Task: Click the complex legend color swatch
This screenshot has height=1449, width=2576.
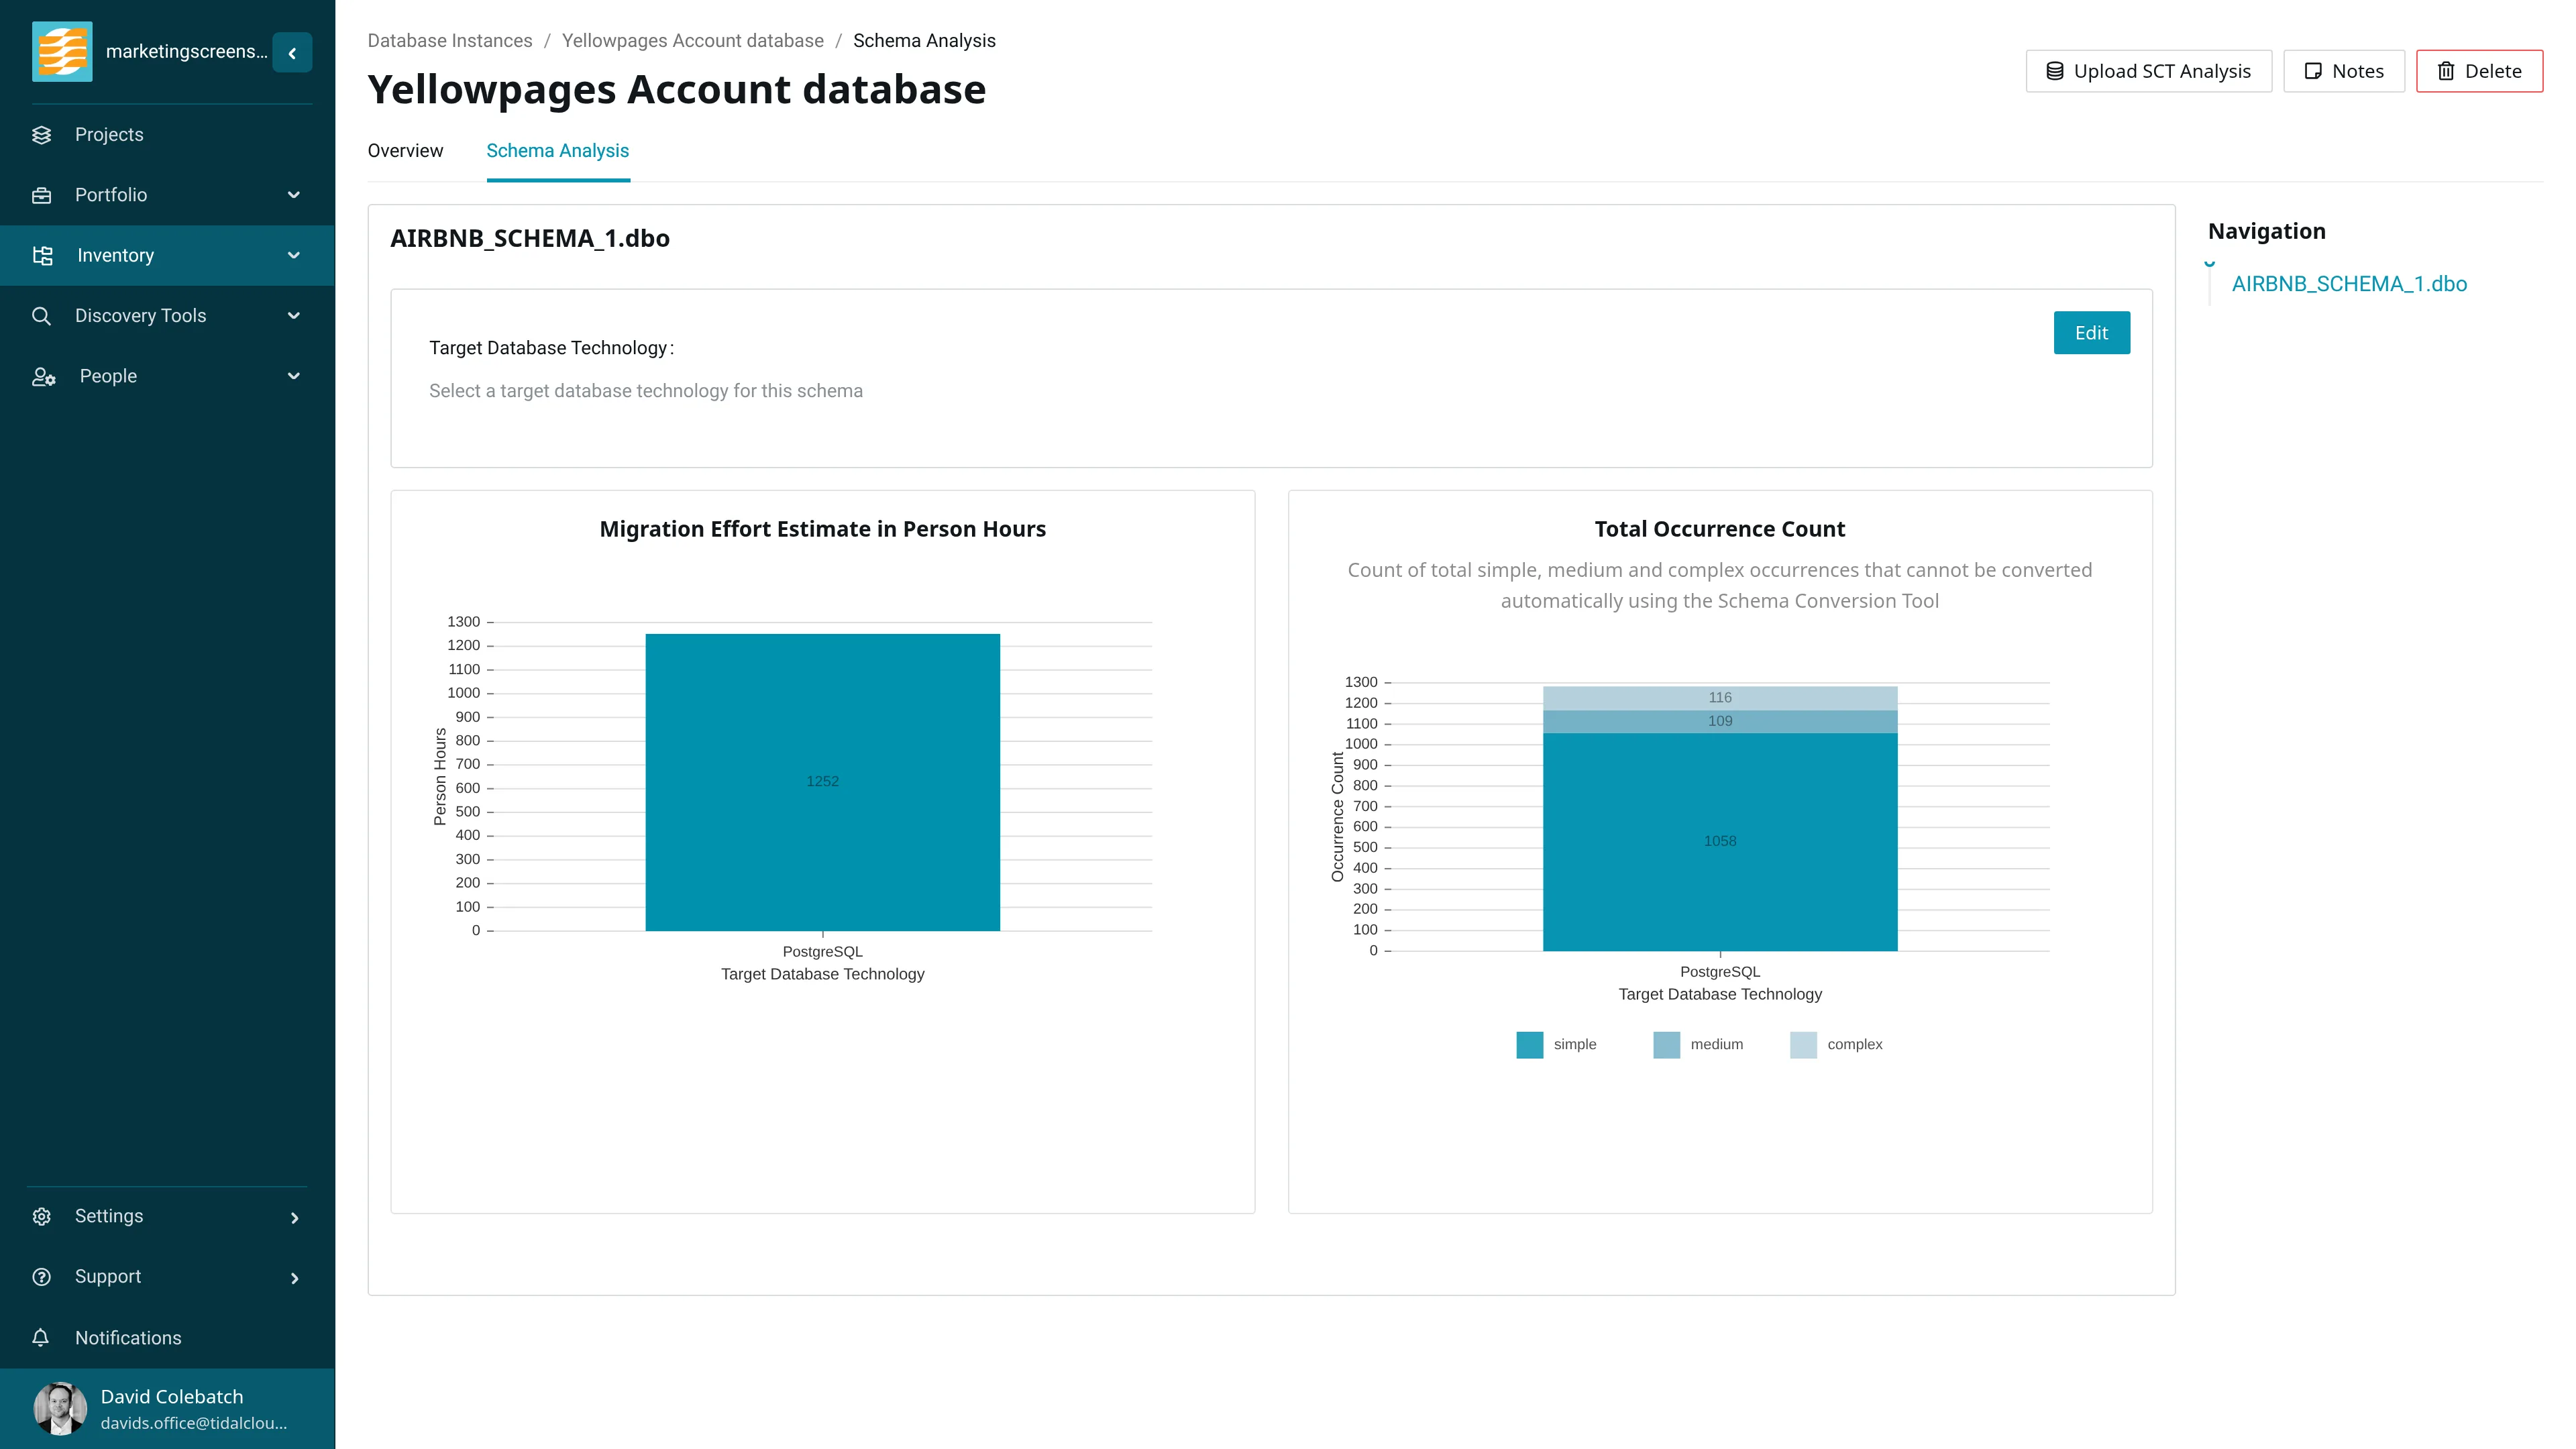Action: click(1803, 1045)
